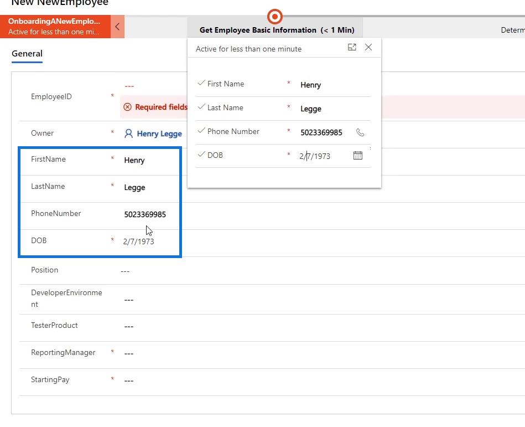Click the StartingPay field value
This screenshot has width=525, height=427.
129,380
